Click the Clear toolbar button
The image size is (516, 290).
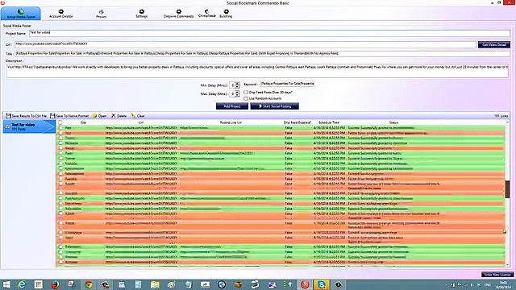(138, 116)
